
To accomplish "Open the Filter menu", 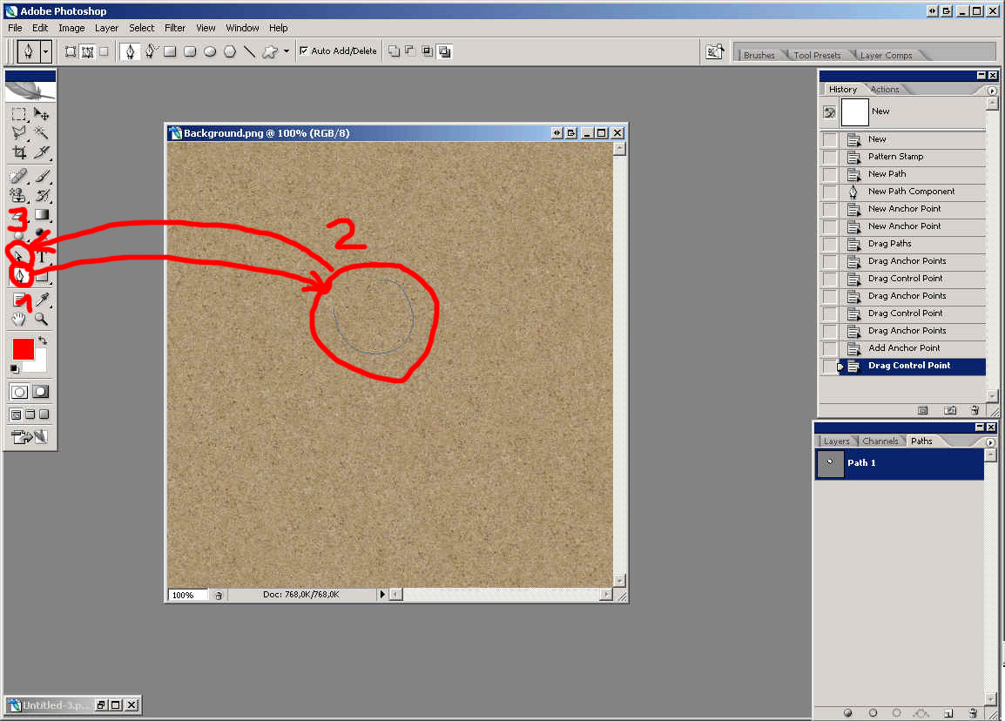I will click(x=174, y=28).
